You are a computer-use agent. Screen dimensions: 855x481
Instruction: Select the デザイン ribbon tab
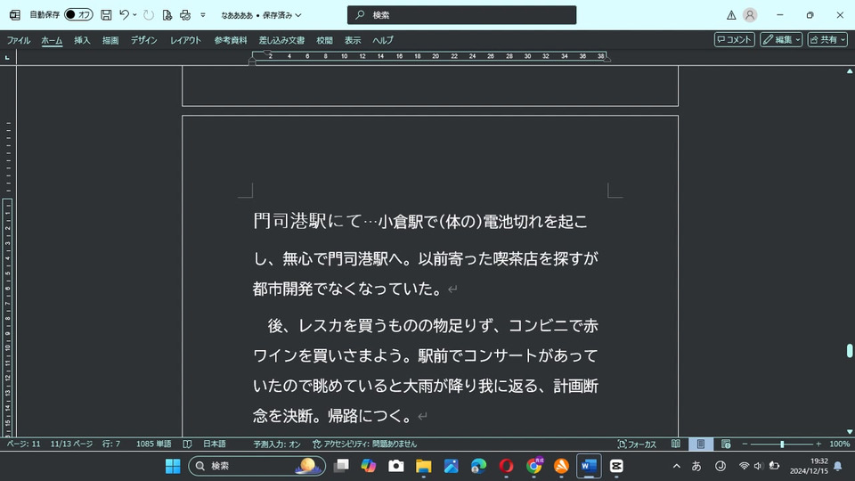(x=144, y=40)
